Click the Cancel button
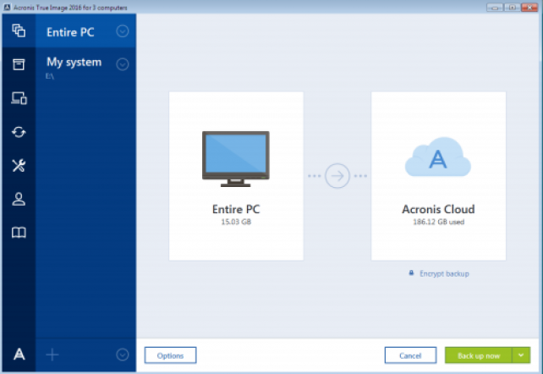This screenshot has width=543, height=374. tap(410, 355)
